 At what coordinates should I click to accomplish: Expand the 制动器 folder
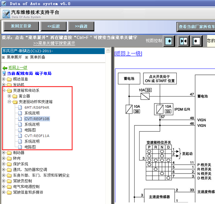tap(4, 152)
